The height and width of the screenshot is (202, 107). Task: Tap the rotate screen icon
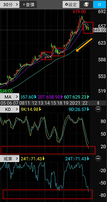pyautogui.click(x=86, y=5)
